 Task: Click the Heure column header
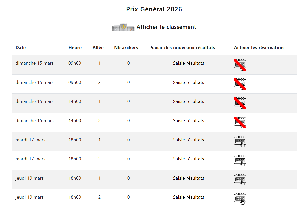click(x=75, y=47)
